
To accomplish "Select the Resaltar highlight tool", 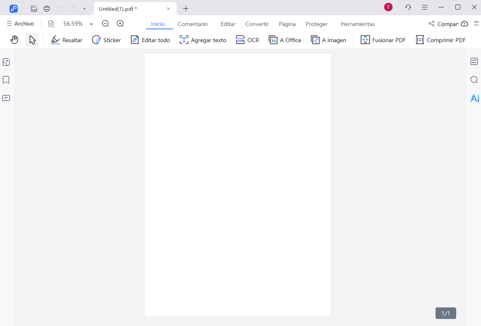I will point(66,40).
